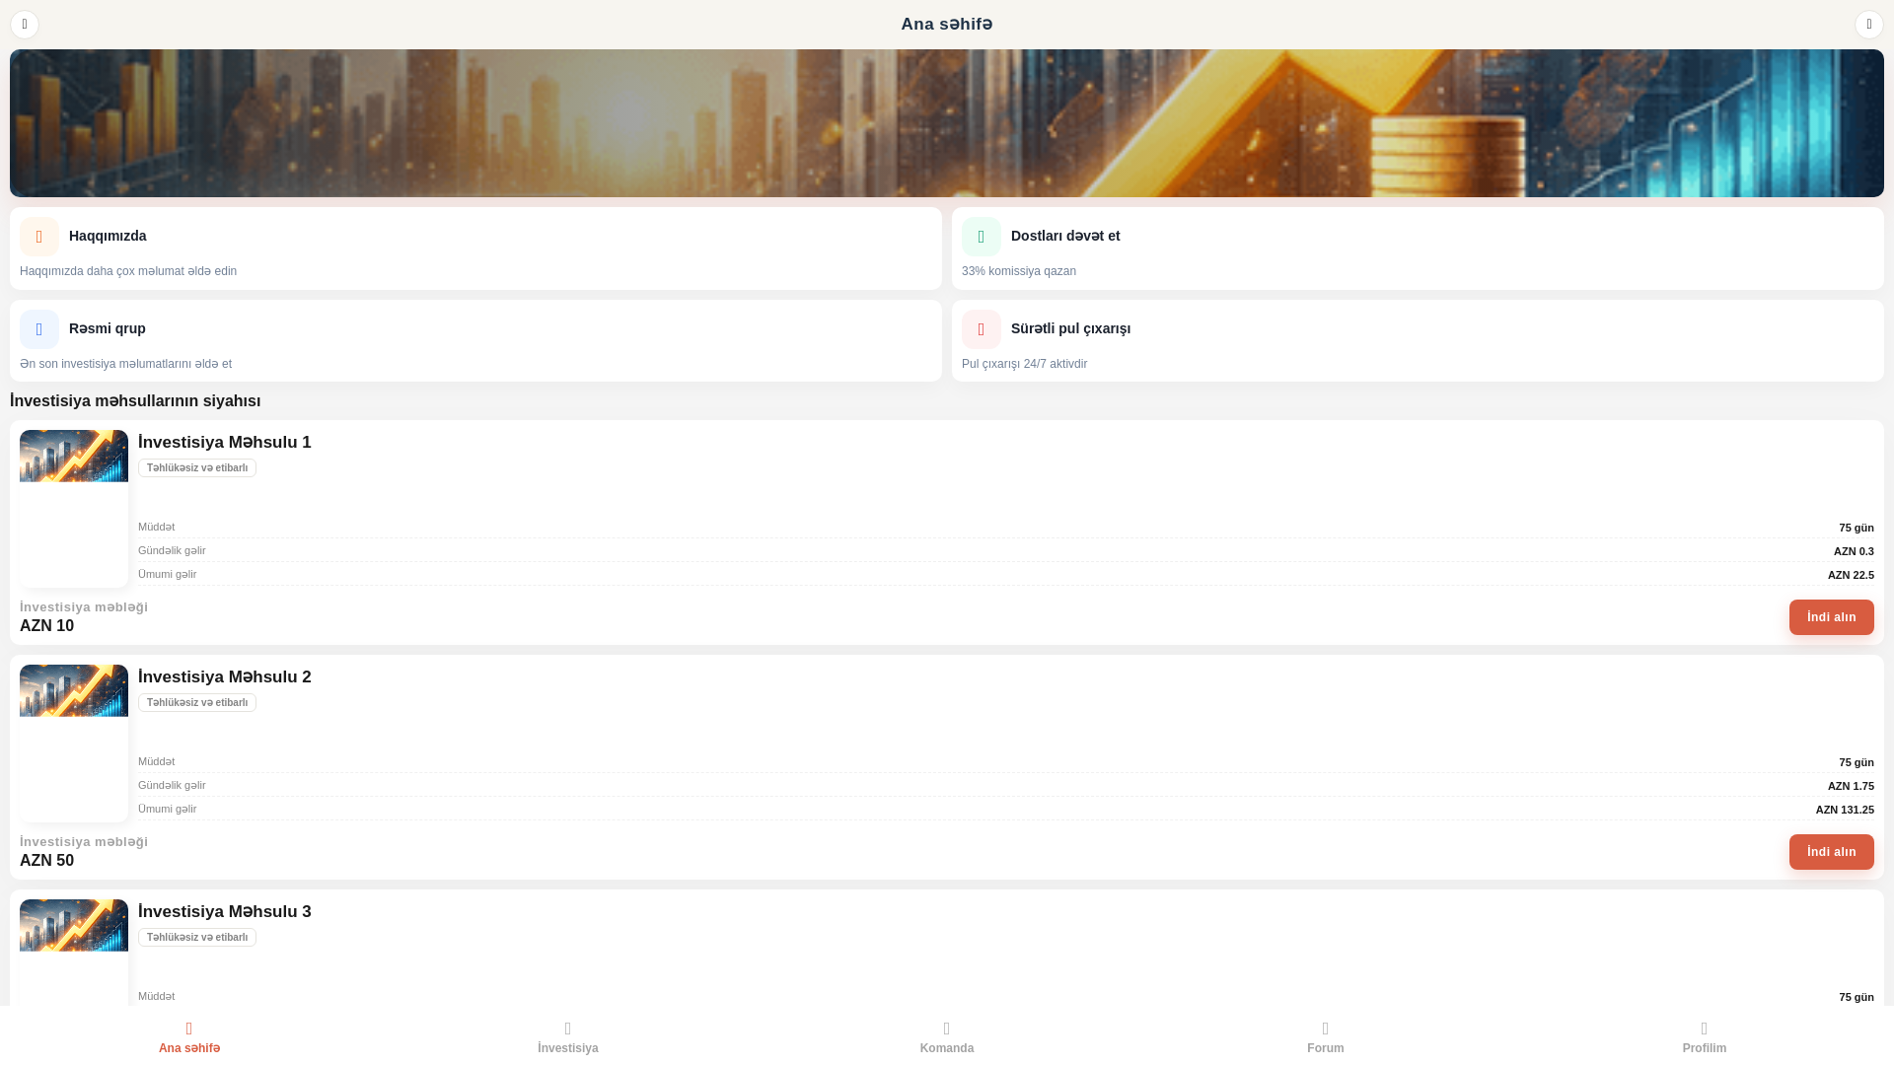Click 75 gün duration of Məhsulu 2
1894x1065 pixels.
click(x=1857, y=762)
